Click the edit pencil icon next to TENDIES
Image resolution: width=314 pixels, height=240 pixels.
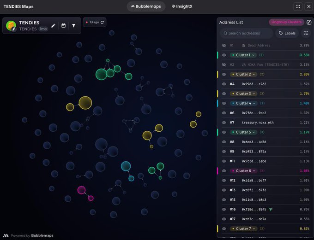[x=53, y=26]
